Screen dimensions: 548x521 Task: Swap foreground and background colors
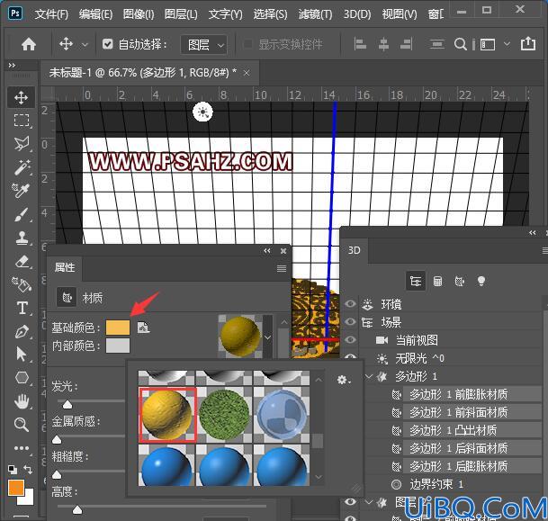click(x=28, y=470)
